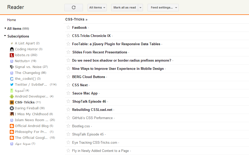This screenshot has width=249, height=155.
Task: Click Nettuts+ RSS icon
Action: 12,61
